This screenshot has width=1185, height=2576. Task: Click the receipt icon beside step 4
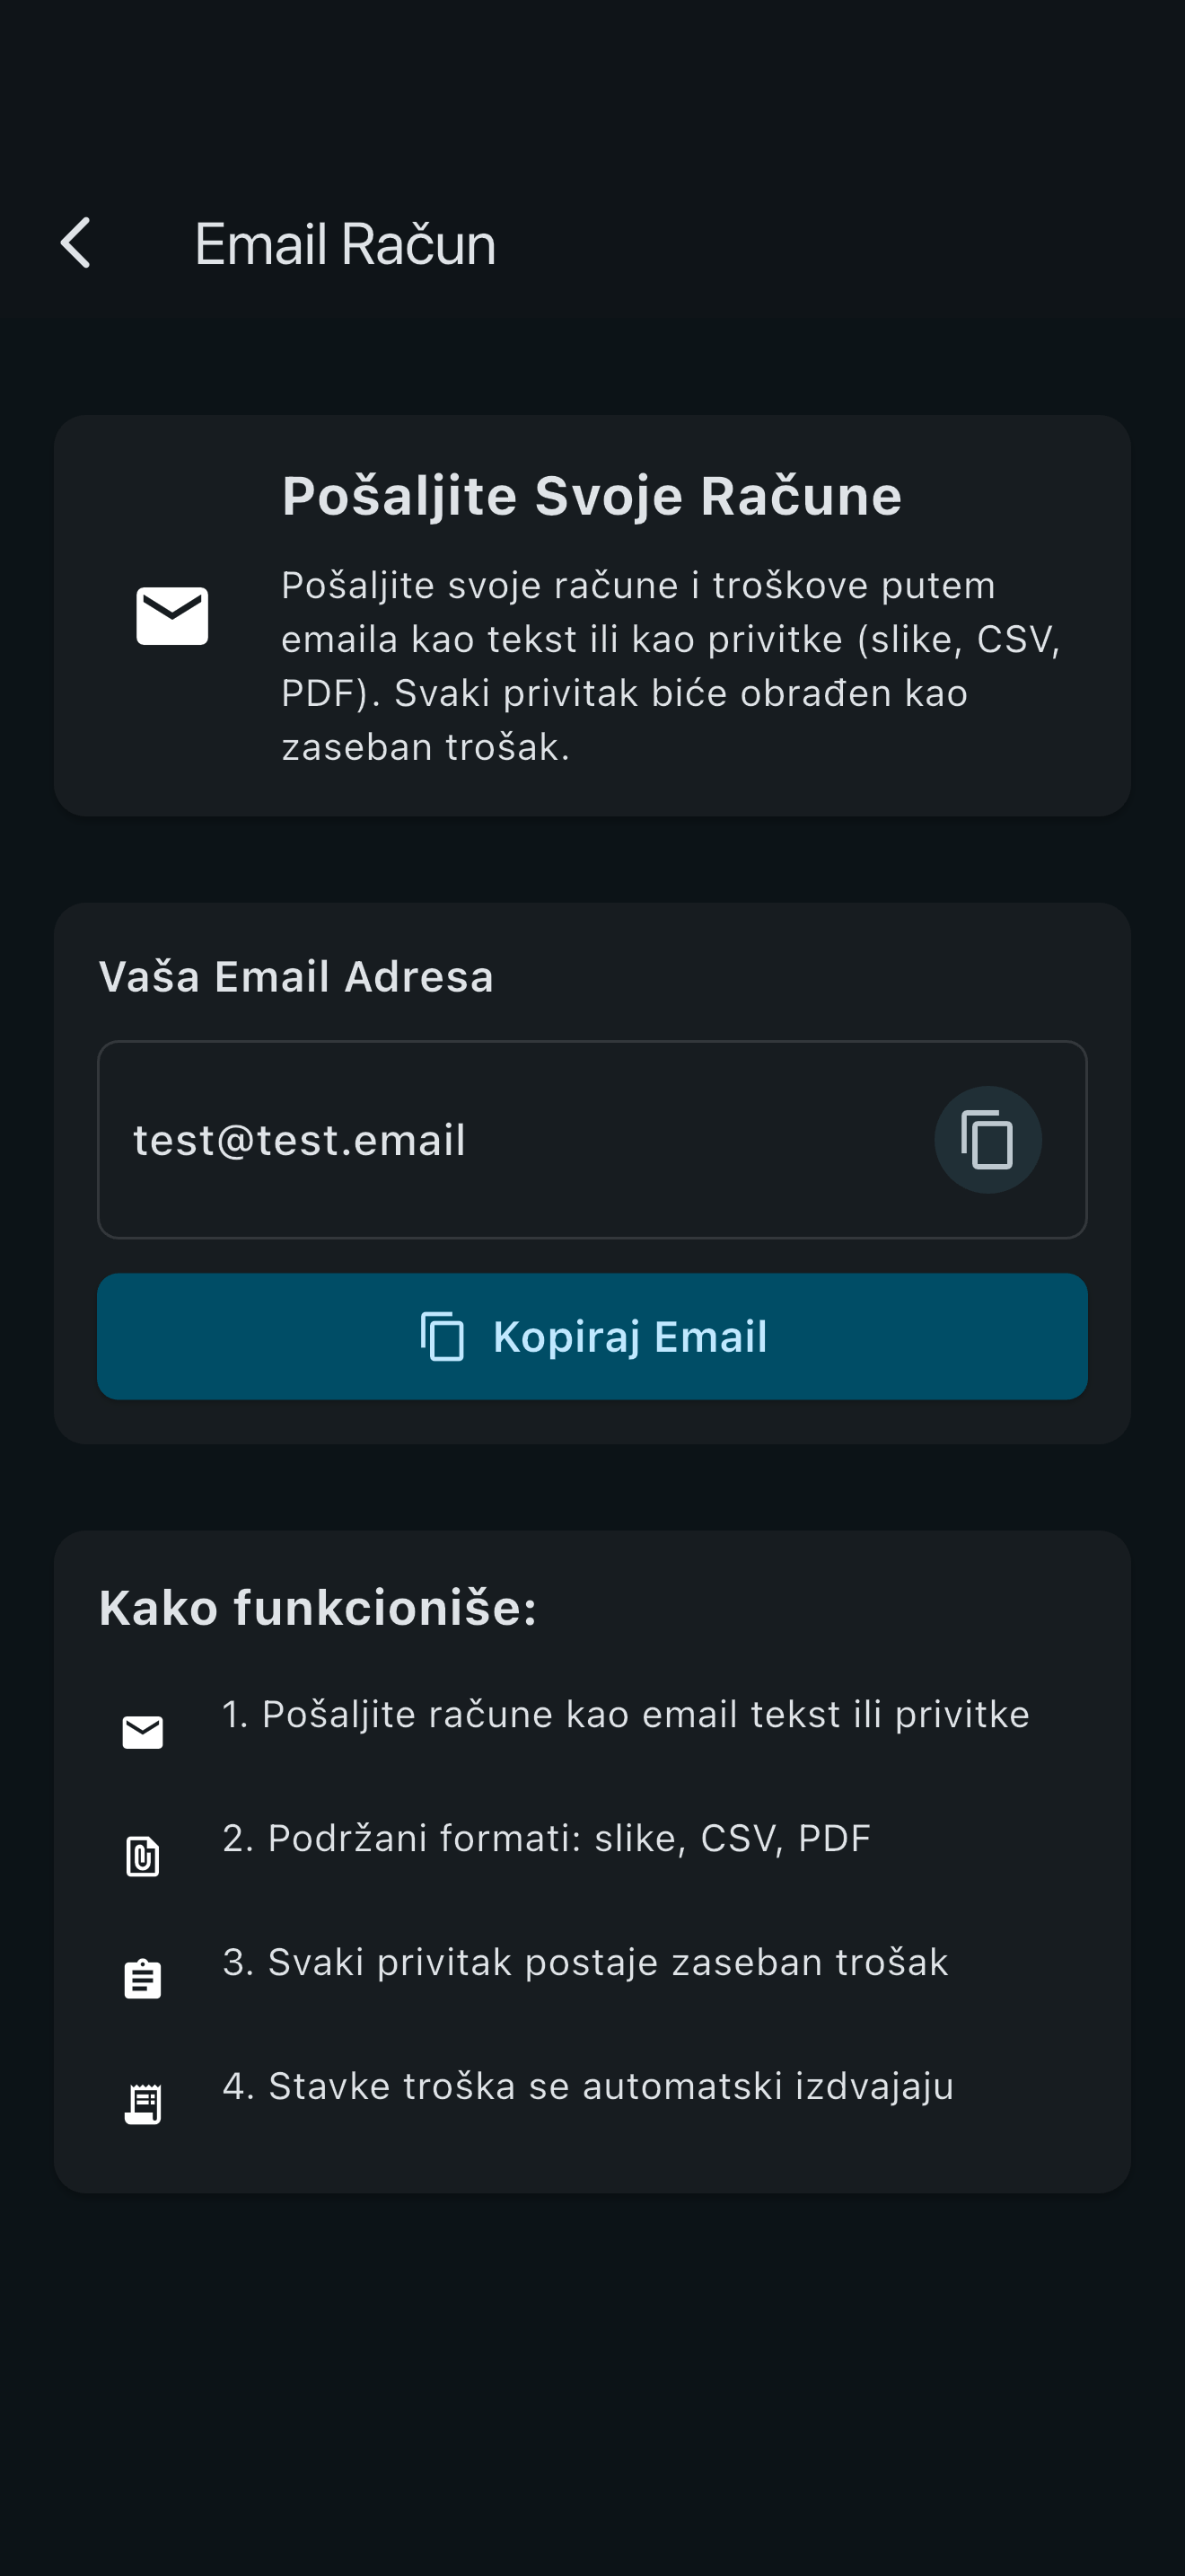pos(143,2103)
